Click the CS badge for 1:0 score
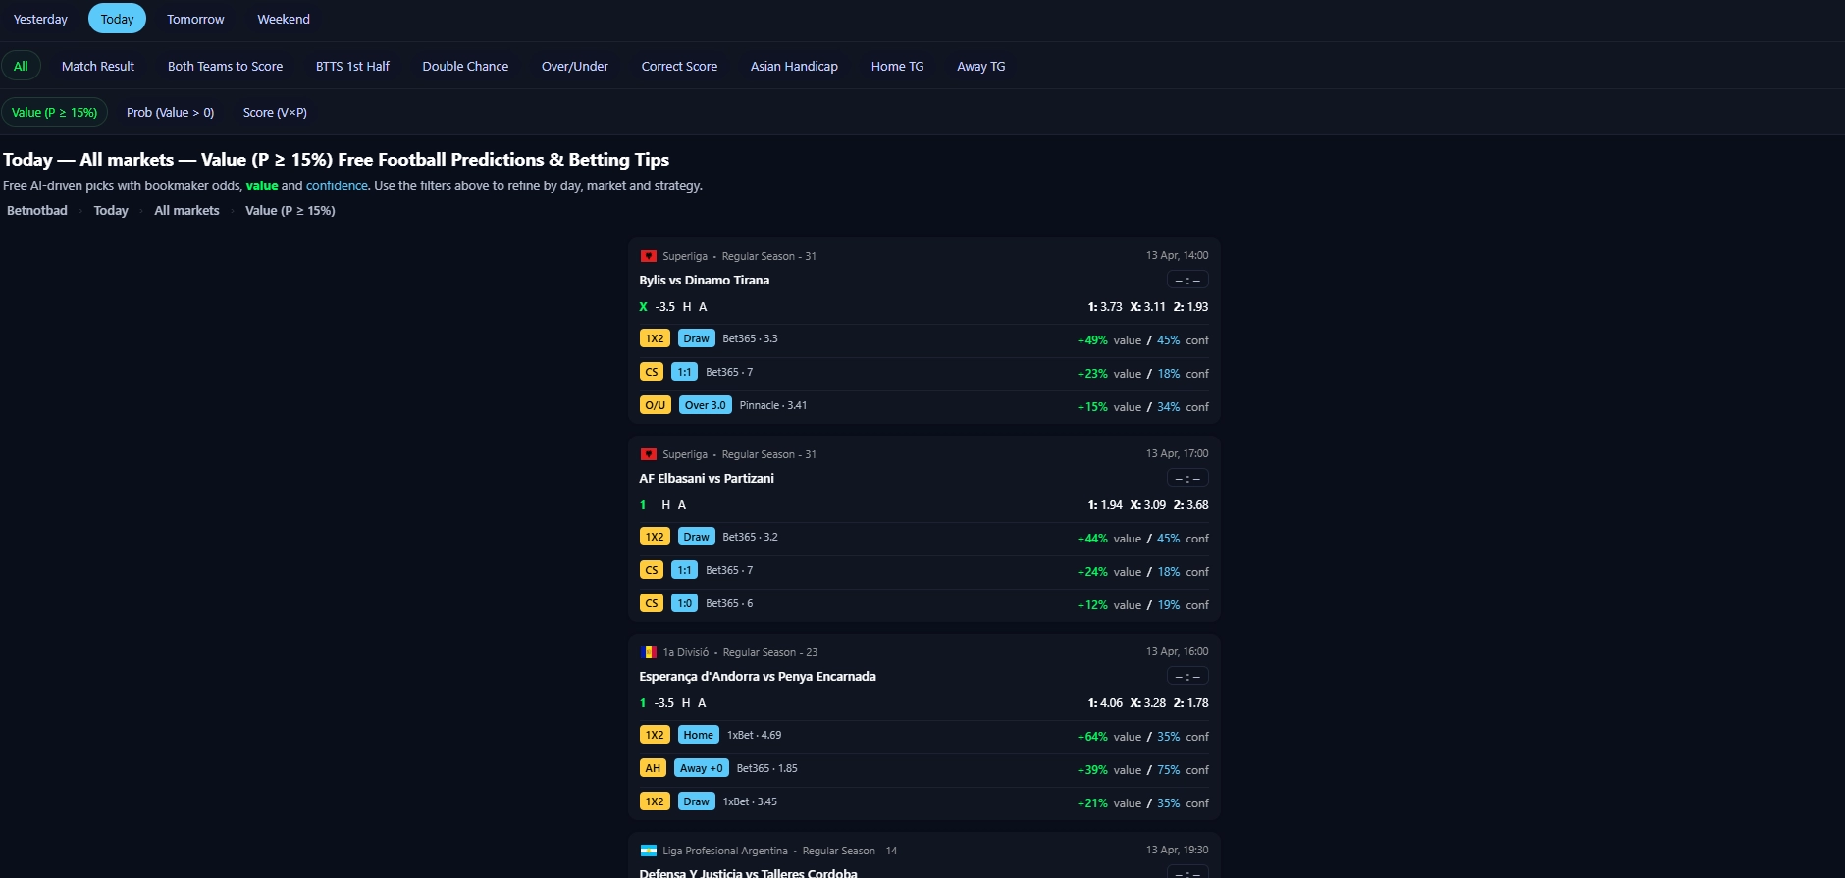Image resolution: width=1845 pixels, height=878 pixels. (652, 603)
